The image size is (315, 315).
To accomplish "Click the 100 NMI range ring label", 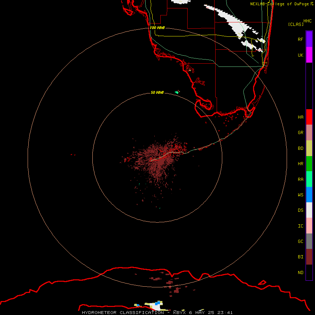I will point(157,28).
